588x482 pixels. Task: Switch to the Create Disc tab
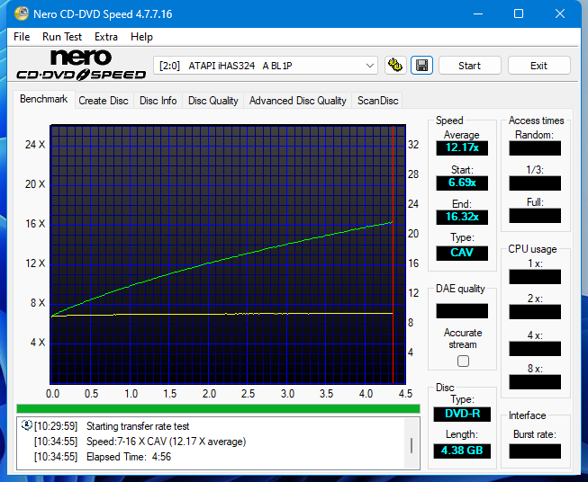(x=104, y=101)
